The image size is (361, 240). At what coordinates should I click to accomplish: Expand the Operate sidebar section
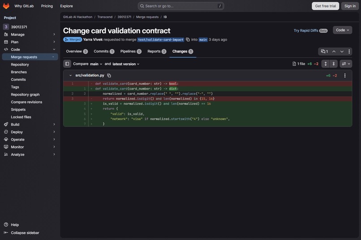coord(29,139)
